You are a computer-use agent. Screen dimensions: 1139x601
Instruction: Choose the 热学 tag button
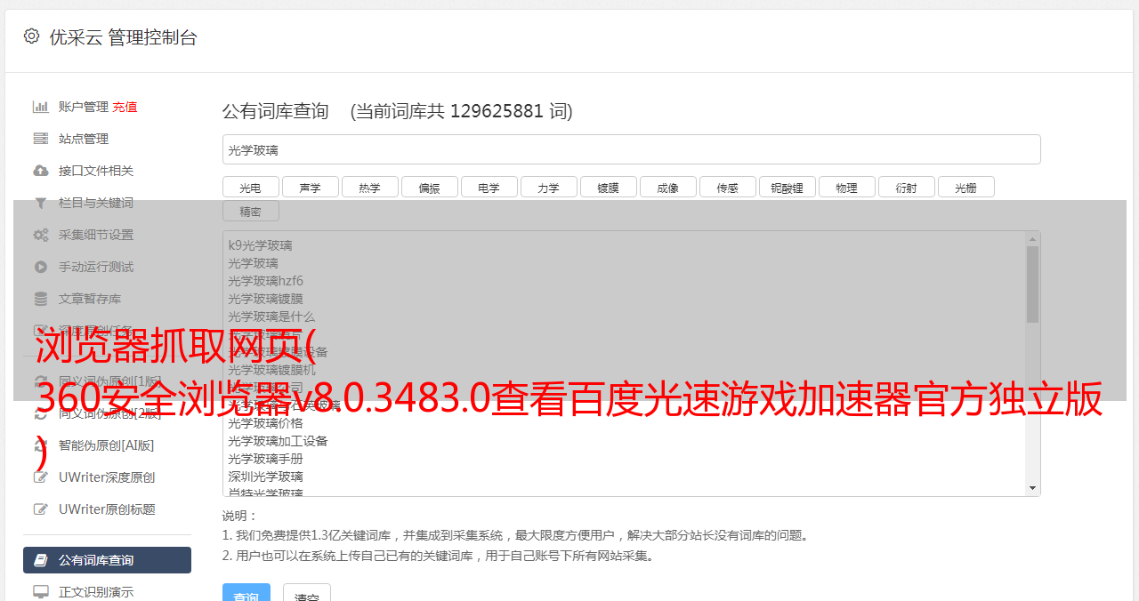pyautogui.click(x=370, y=187)
